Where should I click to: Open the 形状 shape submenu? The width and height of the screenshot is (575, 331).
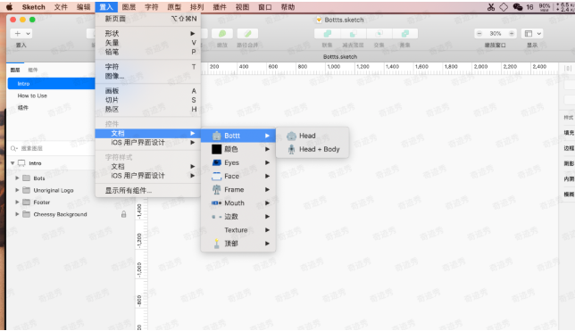pyautogui.click(x=148, y=33)
